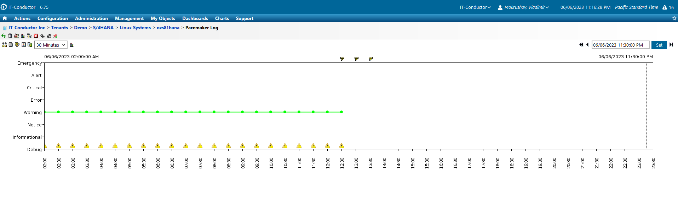The height and width of the screenshot is (197, 678).
Task: Open the 30 Minutes interval dropdown
Action: (51, 45)
